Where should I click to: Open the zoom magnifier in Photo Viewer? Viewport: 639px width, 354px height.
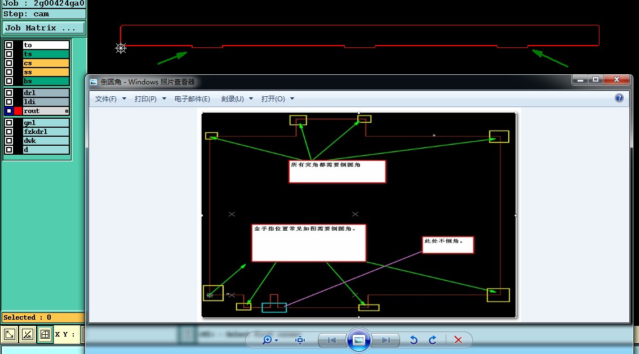[x=267, y=340]
